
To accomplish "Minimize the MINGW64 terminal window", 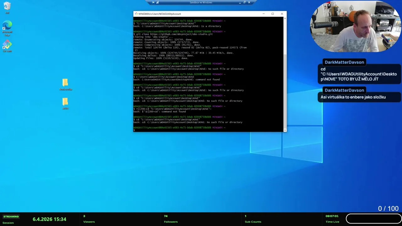I will (x=263, y=14).
